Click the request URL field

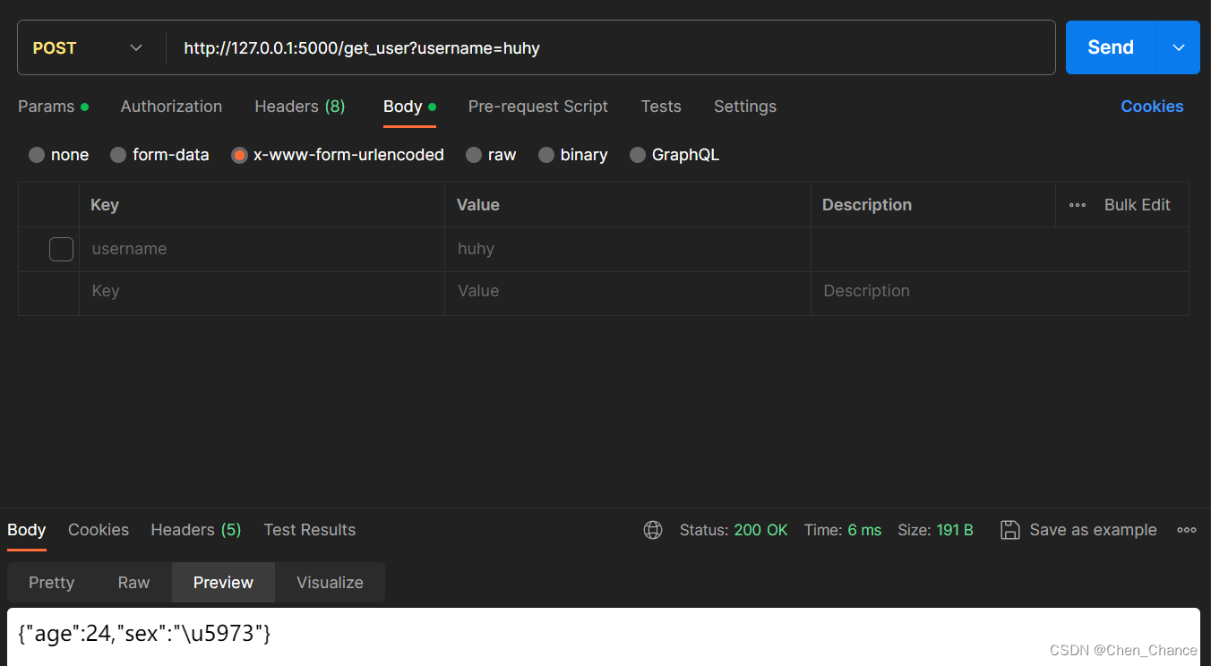tap(611, 47)
